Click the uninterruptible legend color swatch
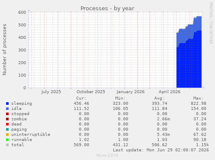Image resolution: width=215 pixels, height=160 pixels. (x=7, y=135)
